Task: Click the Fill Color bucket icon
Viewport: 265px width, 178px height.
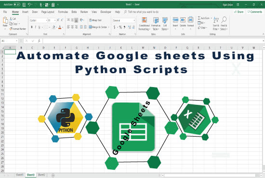Action: point(54,27)
